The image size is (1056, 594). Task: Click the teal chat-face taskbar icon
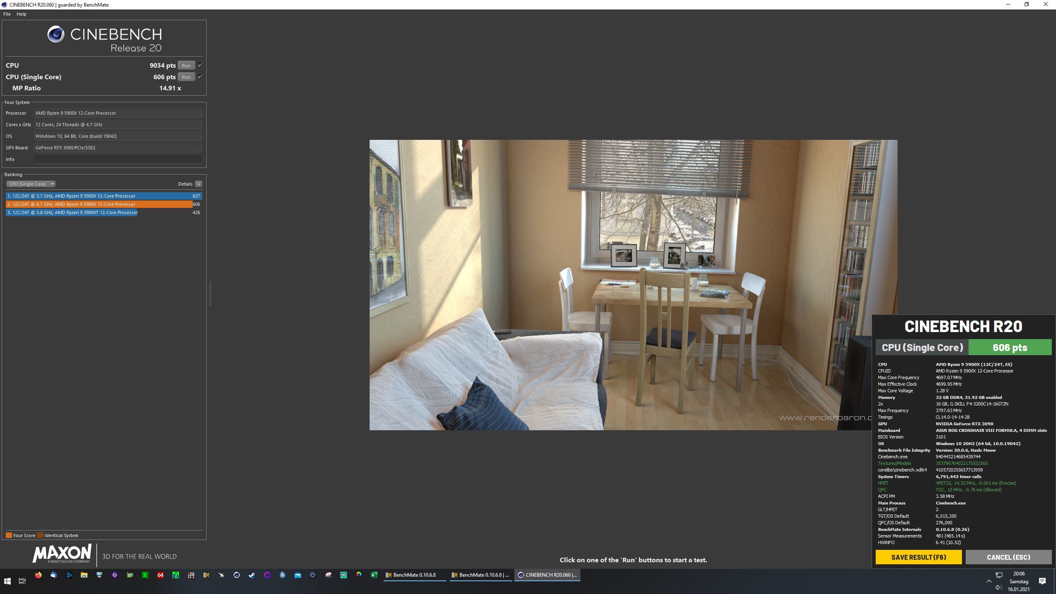(344, 575)
